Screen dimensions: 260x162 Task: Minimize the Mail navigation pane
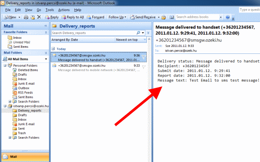coord(45,26)
